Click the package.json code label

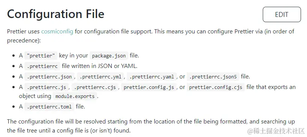(x=109, y=56)
